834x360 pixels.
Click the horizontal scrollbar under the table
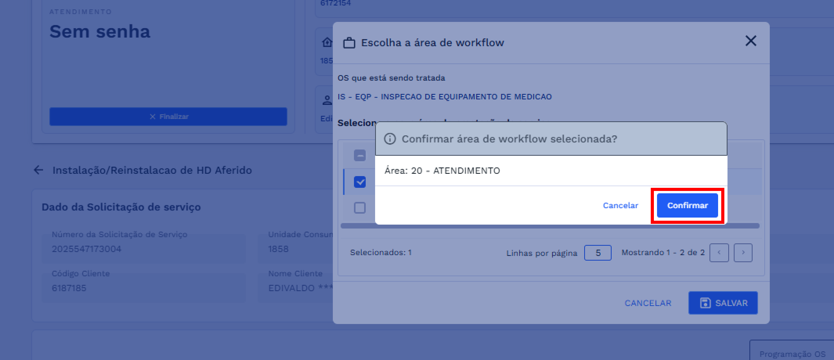click(550, 226)
